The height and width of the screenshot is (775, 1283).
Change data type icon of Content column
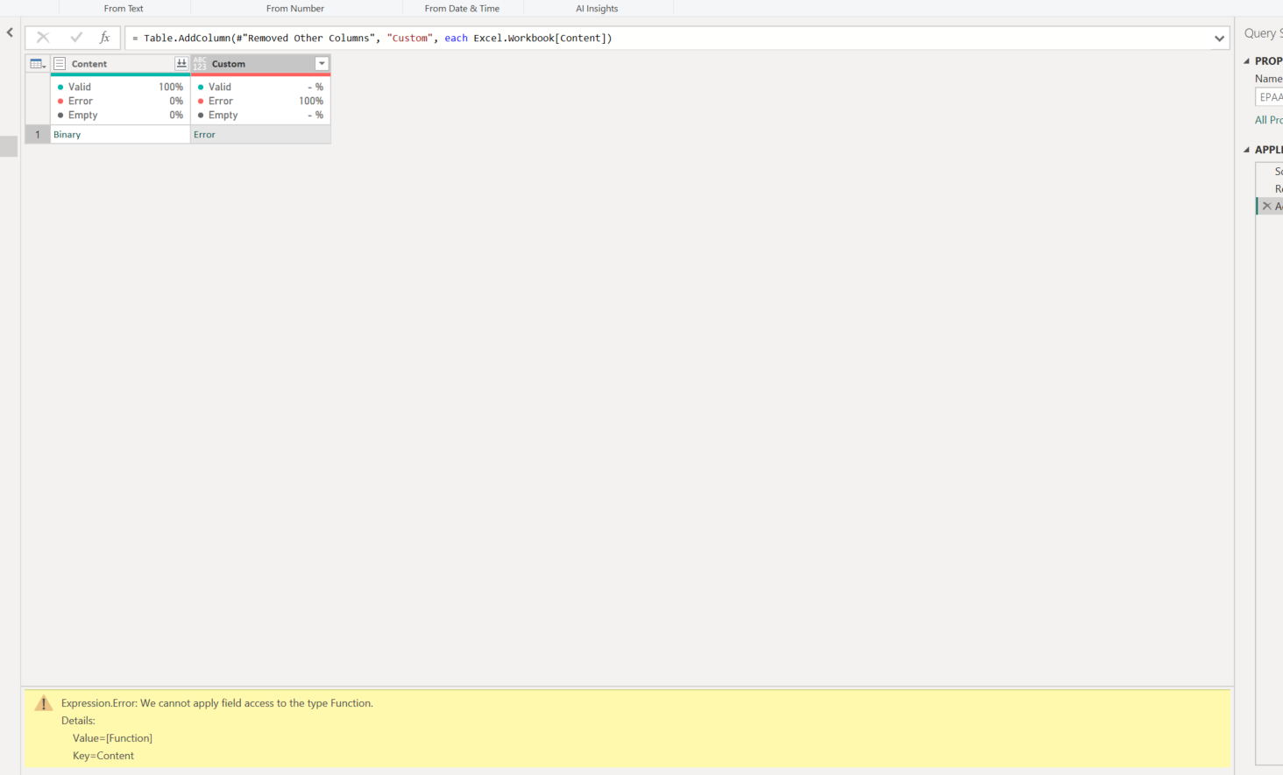[60, 64]
